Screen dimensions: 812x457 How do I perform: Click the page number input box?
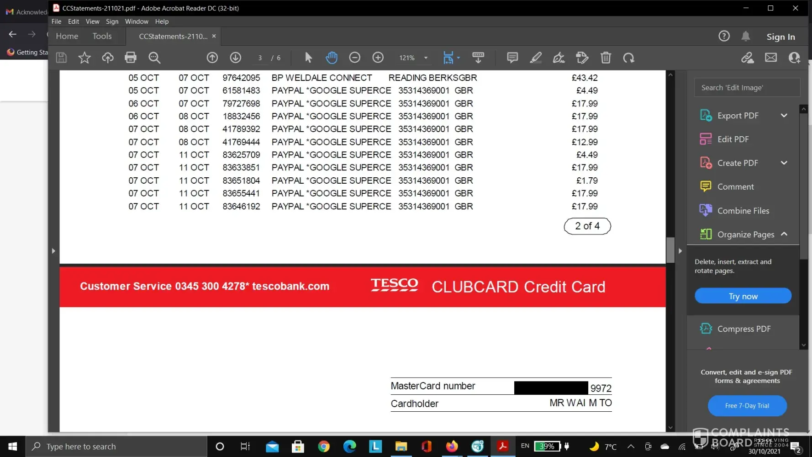(x=260, y=58)
